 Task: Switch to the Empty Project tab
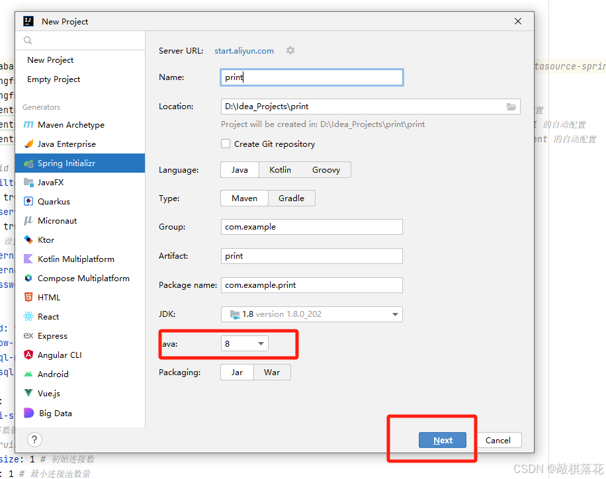[x=53, y=79]
